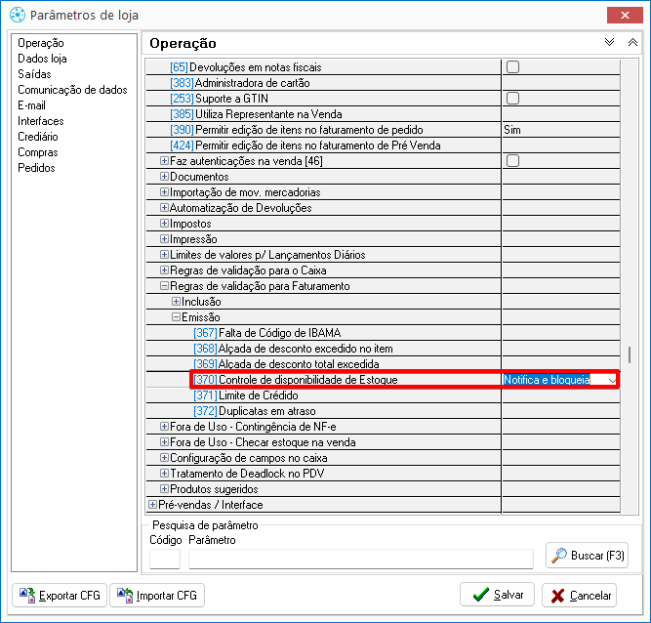
Task: Click Importar CFG button
Action: (x=157, y=596)
